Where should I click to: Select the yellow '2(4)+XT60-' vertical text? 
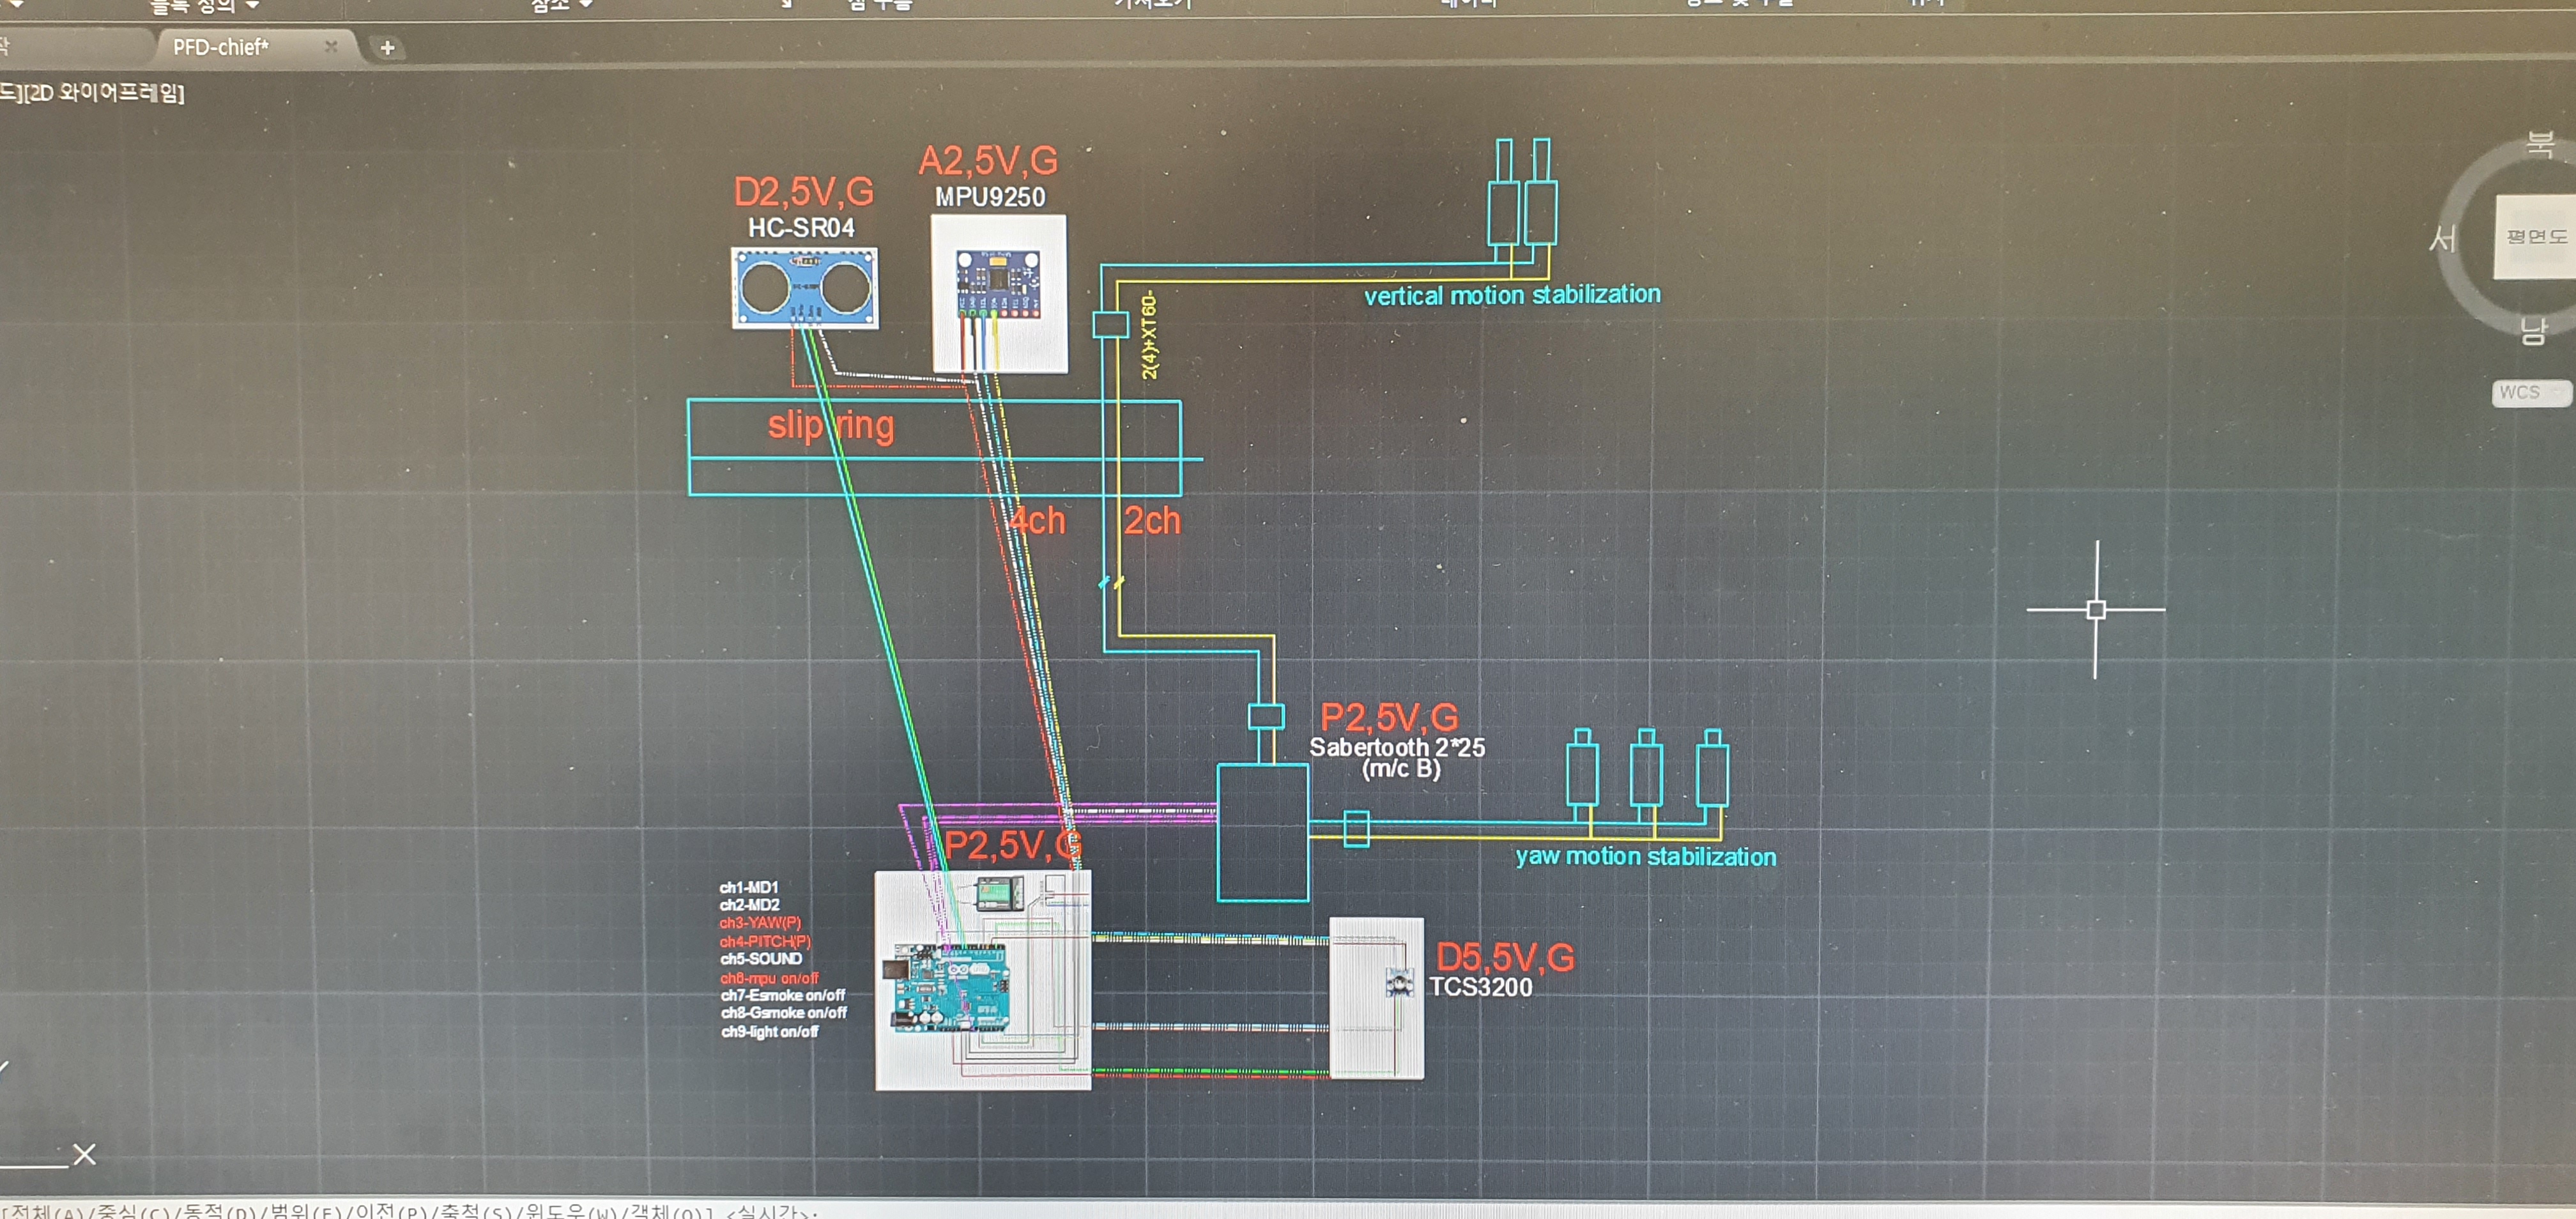[1149, 334]
